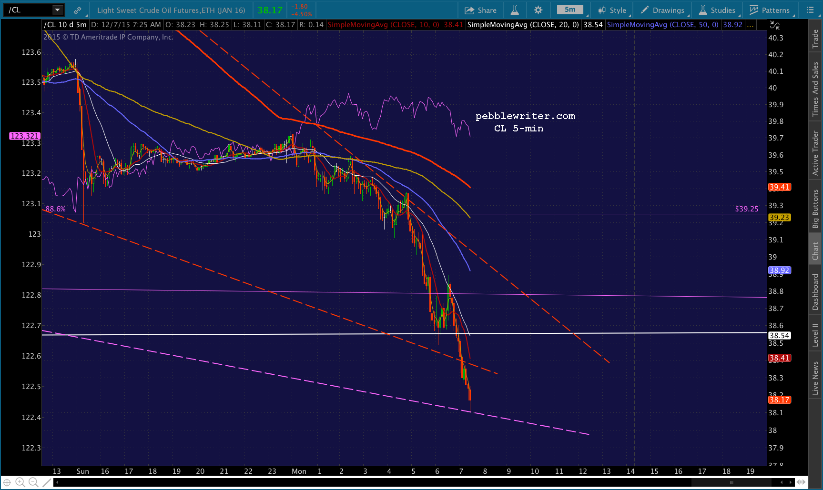Click the 38.54 white price bubble
Screen dimensions: 823x490
(x=780, y=335)
